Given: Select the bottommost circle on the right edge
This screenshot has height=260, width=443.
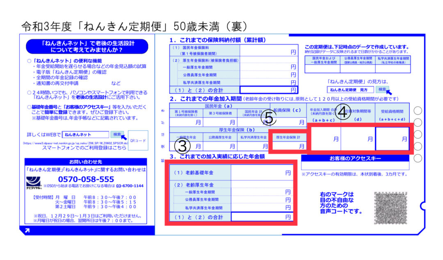Looking at the screenshot, I should click(x=418, y=158).
